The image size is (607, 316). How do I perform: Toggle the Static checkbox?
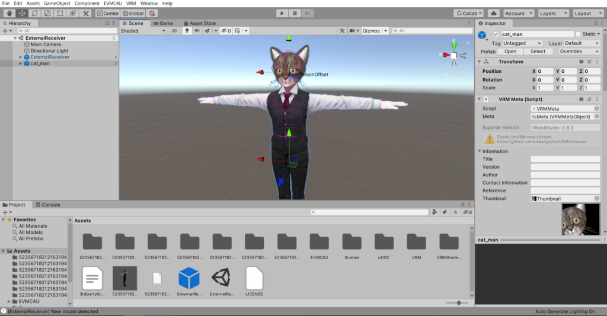[578, 34]
